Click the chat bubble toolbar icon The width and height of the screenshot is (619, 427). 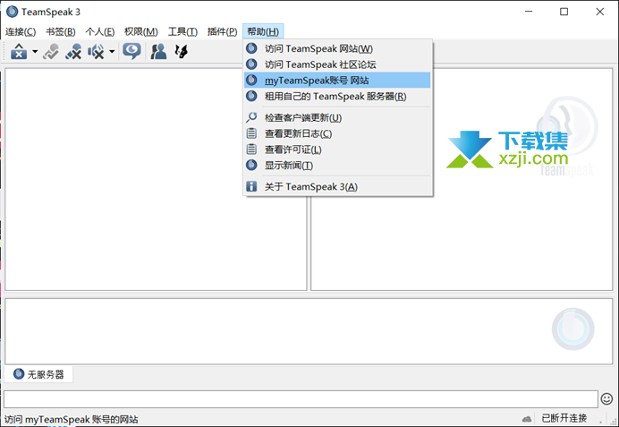coord(131,51)
